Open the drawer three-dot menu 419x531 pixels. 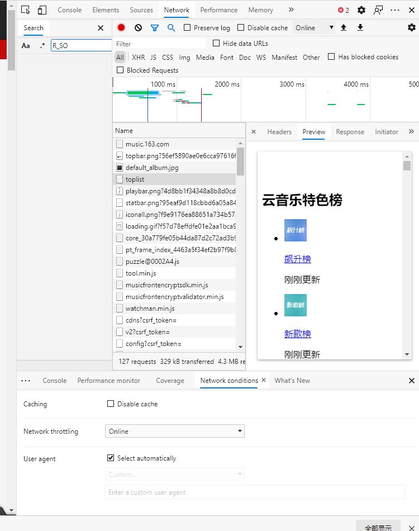pyautogui.click(x=26, y=381)
